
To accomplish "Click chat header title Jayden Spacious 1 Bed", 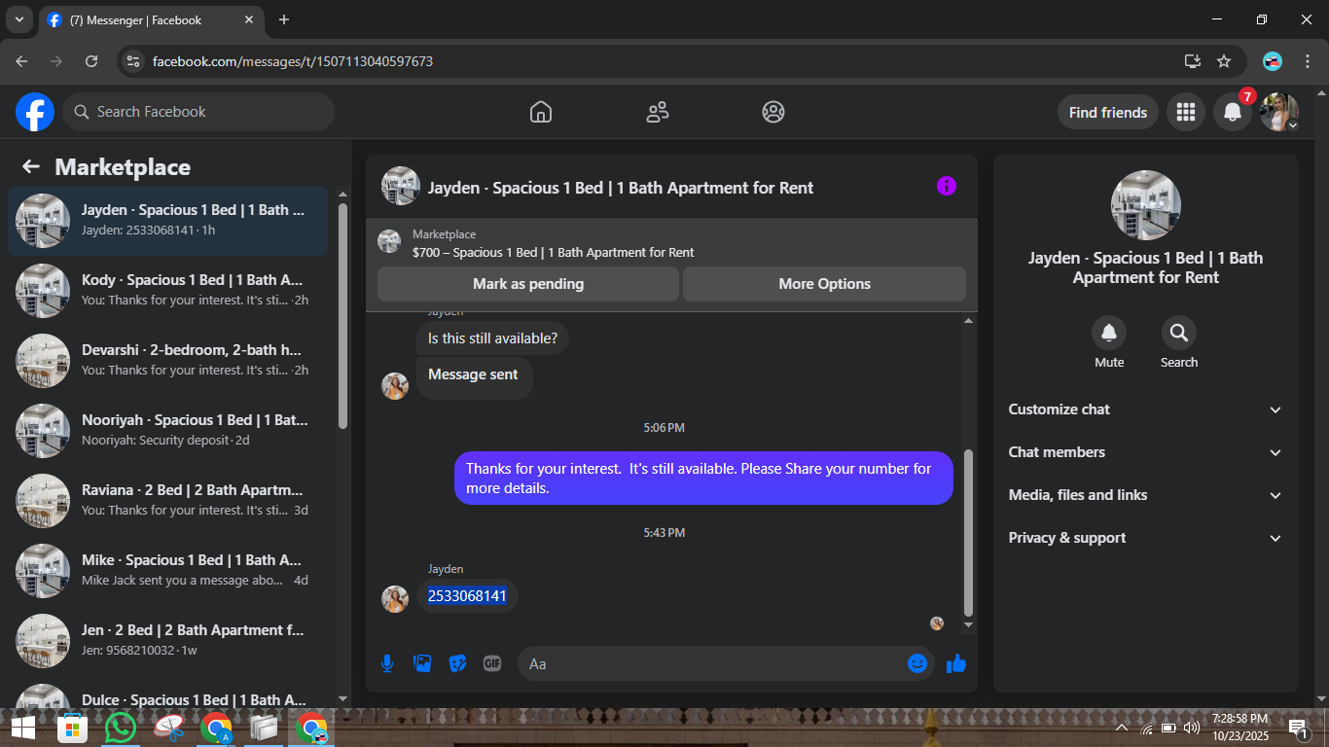I will 621,188.
